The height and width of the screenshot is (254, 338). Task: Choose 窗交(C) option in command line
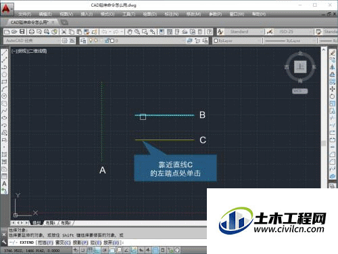click(63, 242)
